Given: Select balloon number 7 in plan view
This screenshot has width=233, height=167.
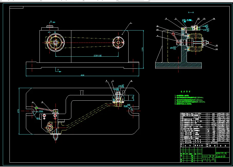Looking at the screenshot, I should (x=113, y=81).
